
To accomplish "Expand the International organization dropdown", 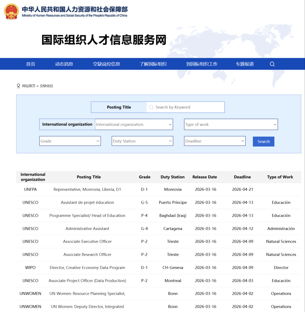I will coord(134,124).
